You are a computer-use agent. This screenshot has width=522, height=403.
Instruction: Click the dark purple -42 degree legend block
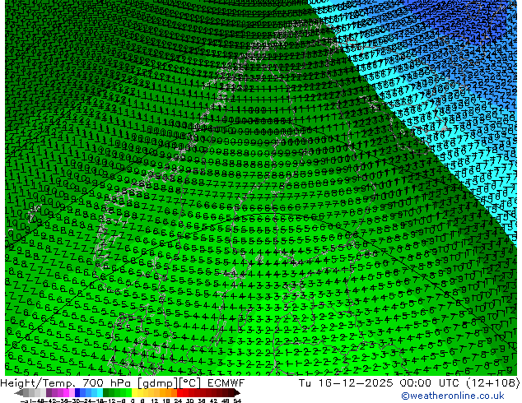pyautogui.click(x=49, y=392)
